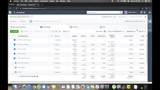Open Chrome three-dot menu
160x90 pixels.
point(150,8)
